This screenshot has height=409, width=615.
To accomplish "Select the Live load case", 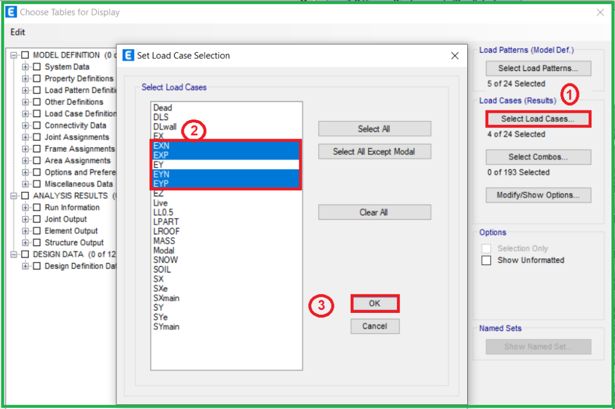I will [x=226, y=203].
